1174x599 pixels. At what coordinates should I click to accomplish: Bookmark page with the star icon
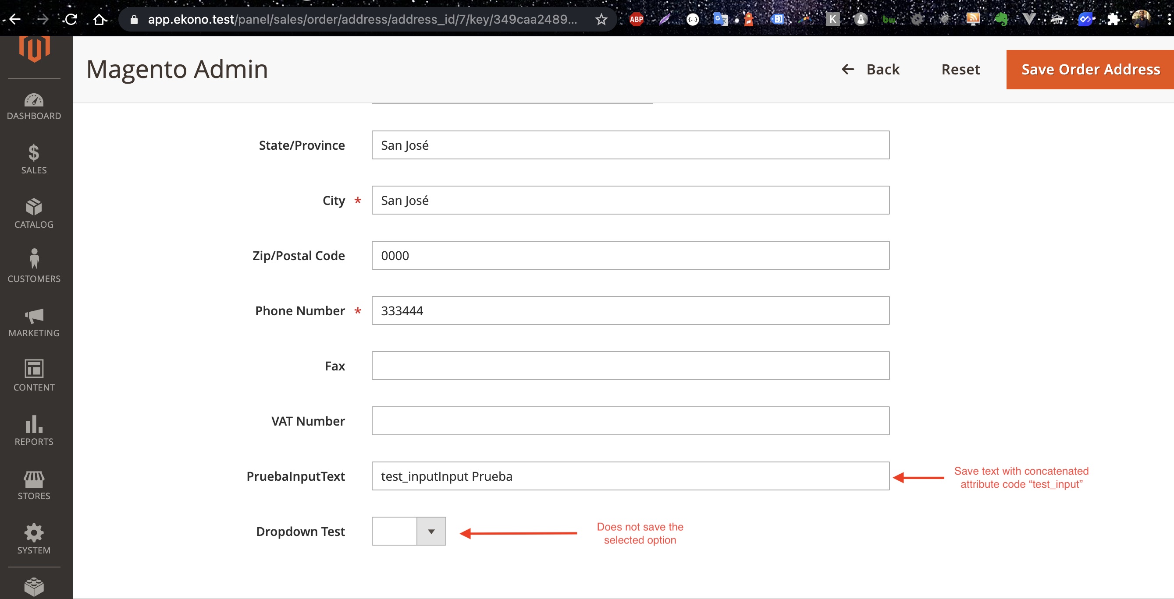(x=601, y=20)
